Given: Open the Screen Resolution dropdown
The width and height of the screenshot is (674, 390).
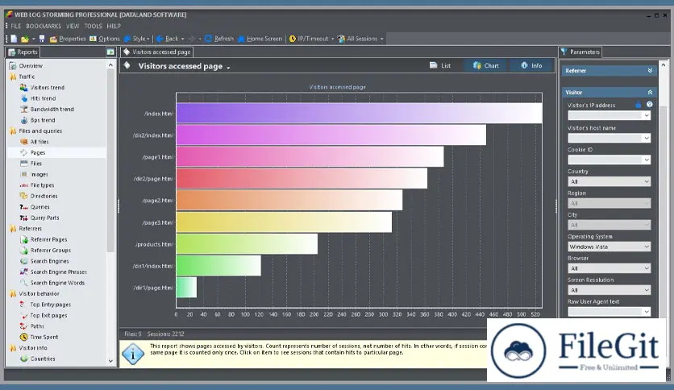Looking at the screenshot, I should [609, 290].
